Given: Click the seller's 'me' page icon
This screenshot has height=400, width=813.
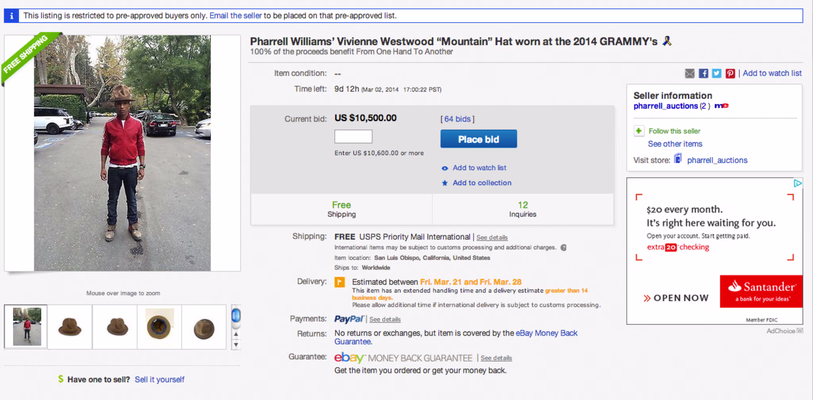Looking at the screenshot, I should (721, 106).
